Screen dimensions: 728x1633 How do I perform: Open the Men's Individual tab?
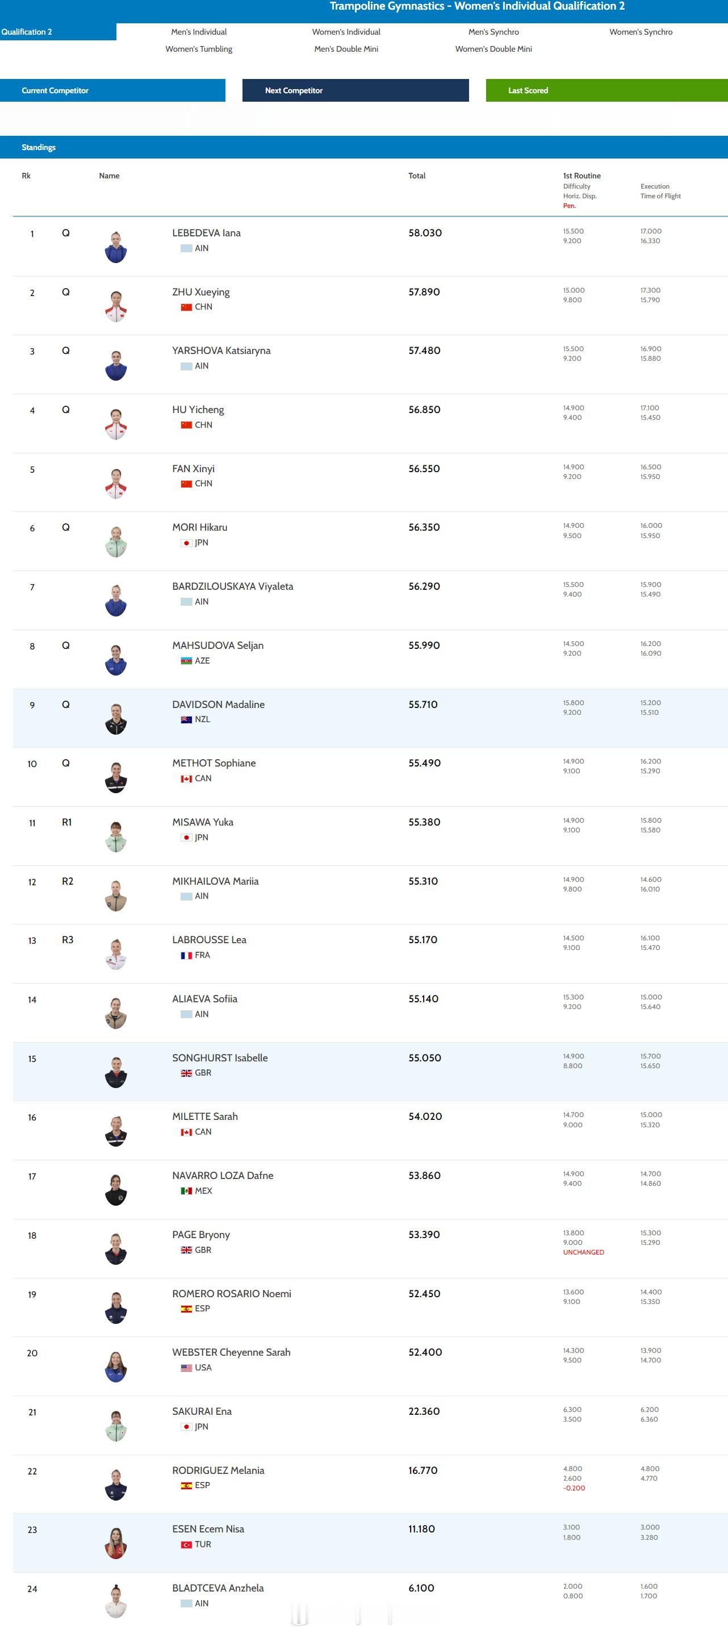[x=198, y=32]
